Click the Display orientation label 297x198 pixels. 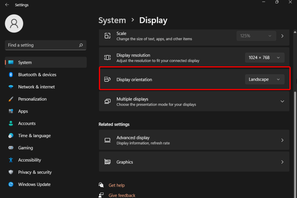134,80
